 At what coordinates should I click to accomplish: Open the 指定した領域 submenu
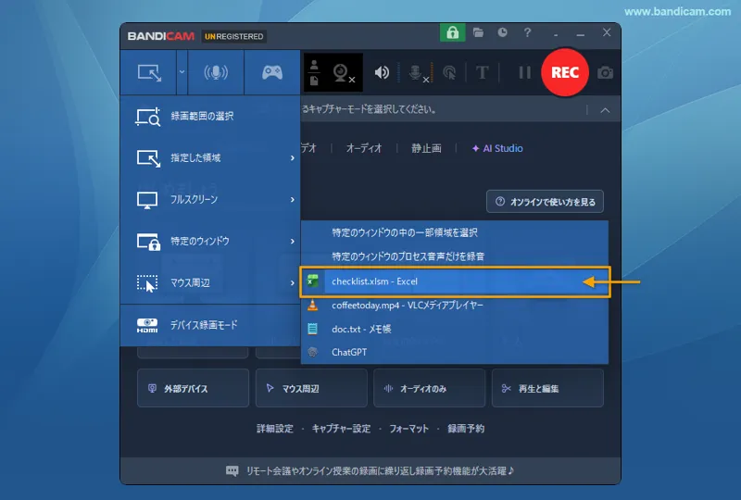tap(210, 157)
